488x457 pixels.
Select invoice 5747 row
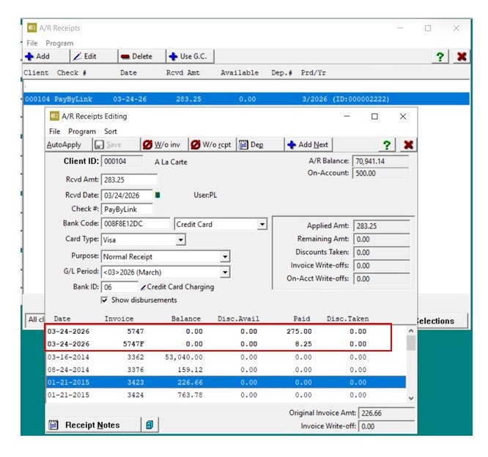tap(226, 332)
